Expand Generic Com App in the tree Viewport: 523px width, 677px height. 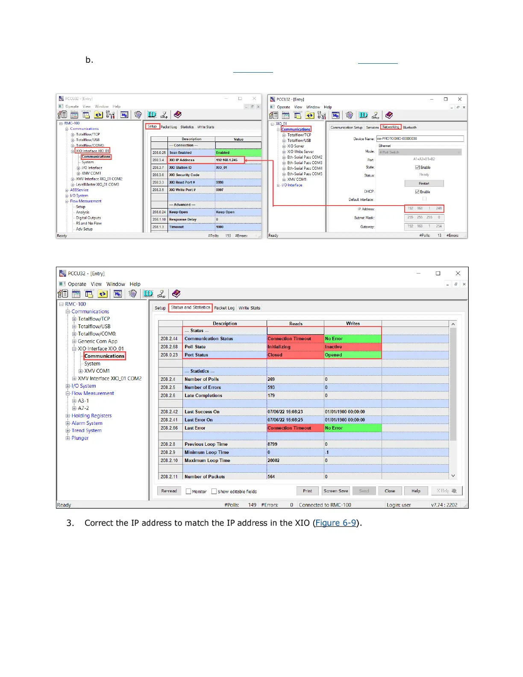tap(74, 341)
